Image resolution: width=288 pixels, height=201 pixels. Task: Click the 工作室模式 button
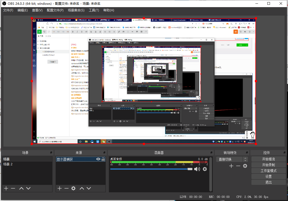pos(269,171)
